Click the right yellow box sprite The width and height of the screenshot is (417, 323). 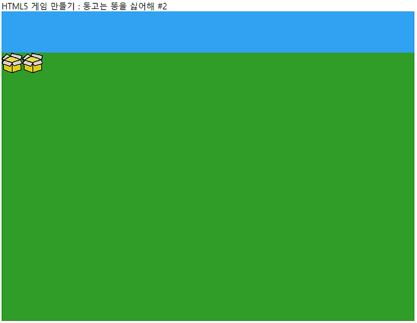tap(33, 63)
